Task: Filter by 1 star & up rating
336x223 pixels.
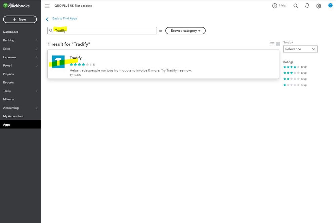Action: click(x=295, y=85)
